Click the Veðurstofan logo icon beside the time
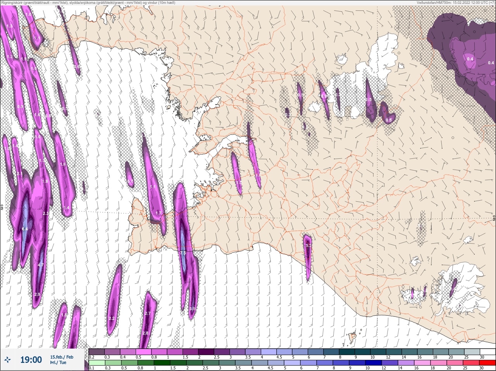496x371 pixels. tap(7, 360)
